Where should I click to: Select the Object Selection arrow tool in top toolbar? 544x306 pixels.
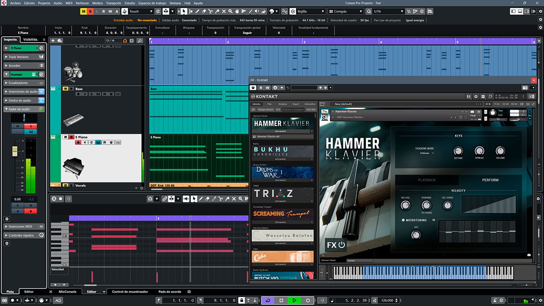184,11
